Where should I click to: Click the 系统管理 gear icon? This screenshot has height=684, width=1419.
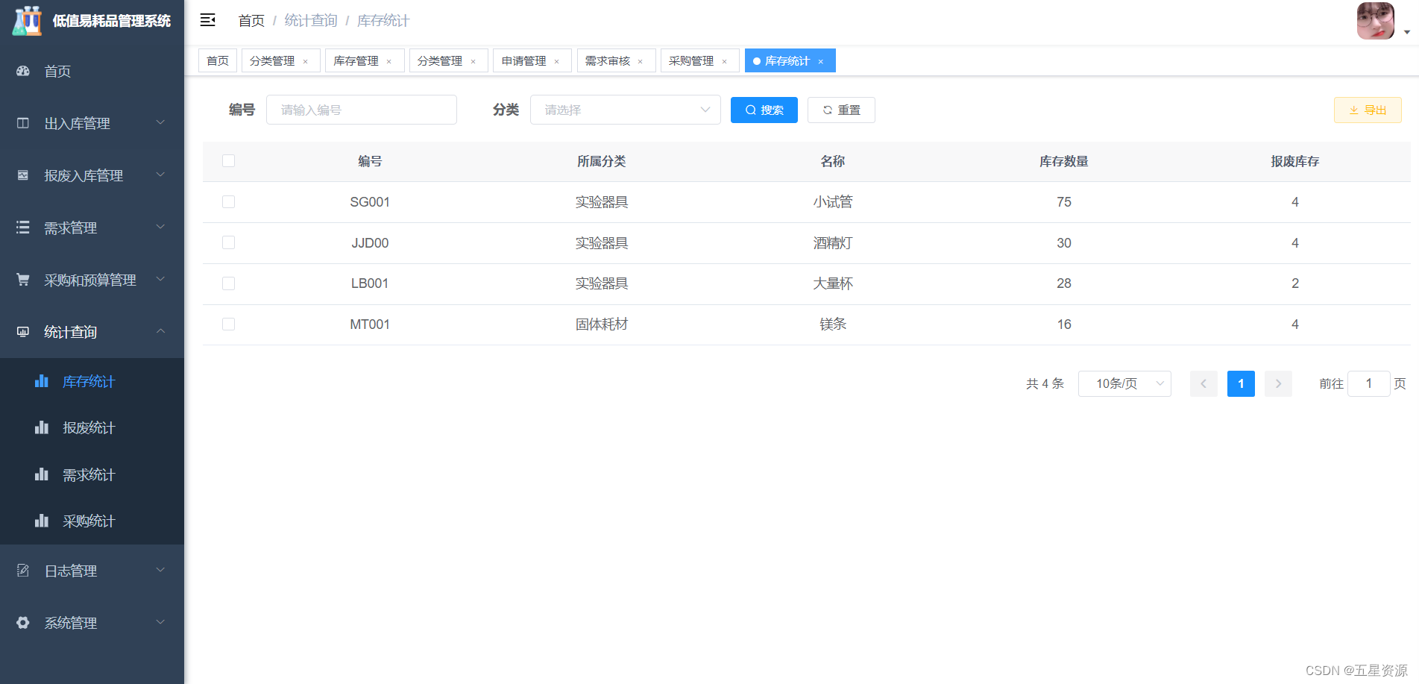23,623
